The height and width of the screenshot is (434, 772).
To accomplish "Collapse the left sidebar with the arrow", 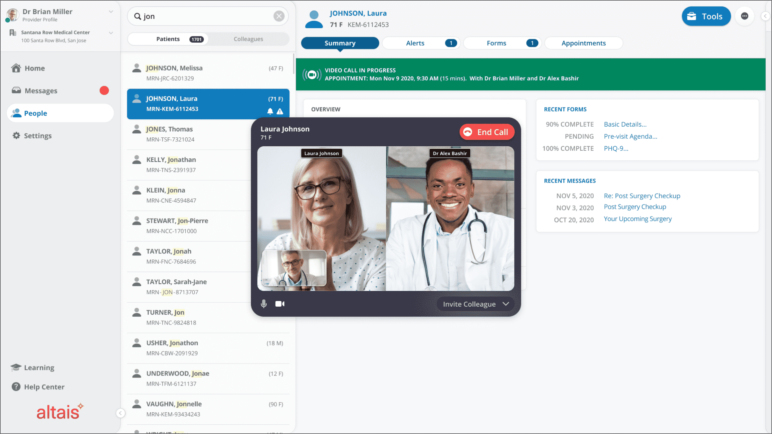I will pyautogui.click(x=121, y=413).
